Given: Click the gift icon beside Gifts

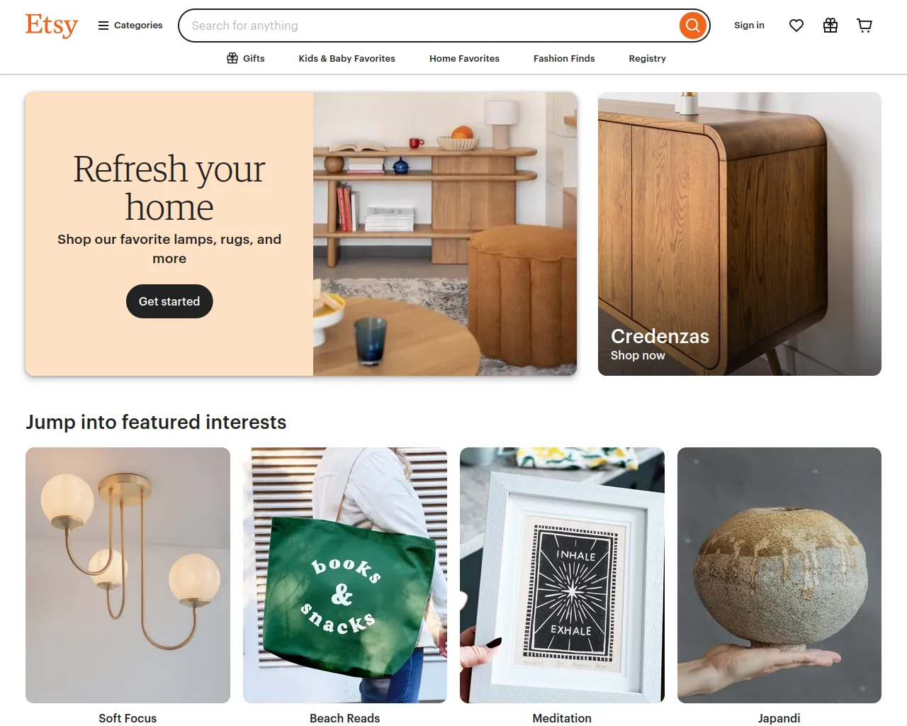Looking at the screenshot, I should [232, 58].
